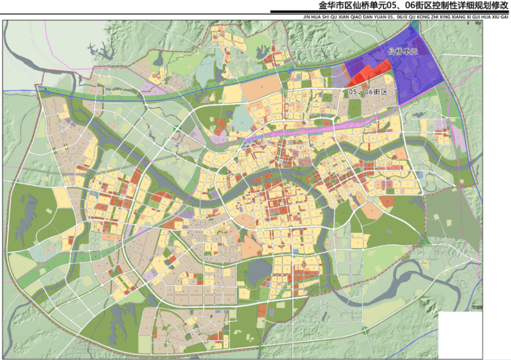Click the pinyin subtitle starting "JIN HUA SHI QU"
511x360 pixels.
pos(406,17)
